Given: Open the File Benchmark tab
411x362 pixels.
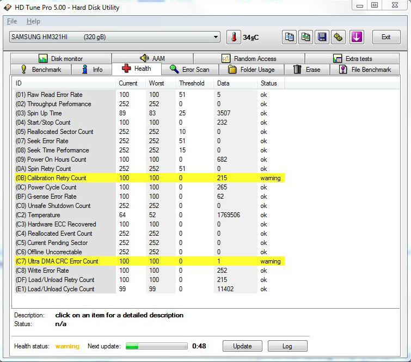Looking at the screenshot, I should tap(365, 70).
